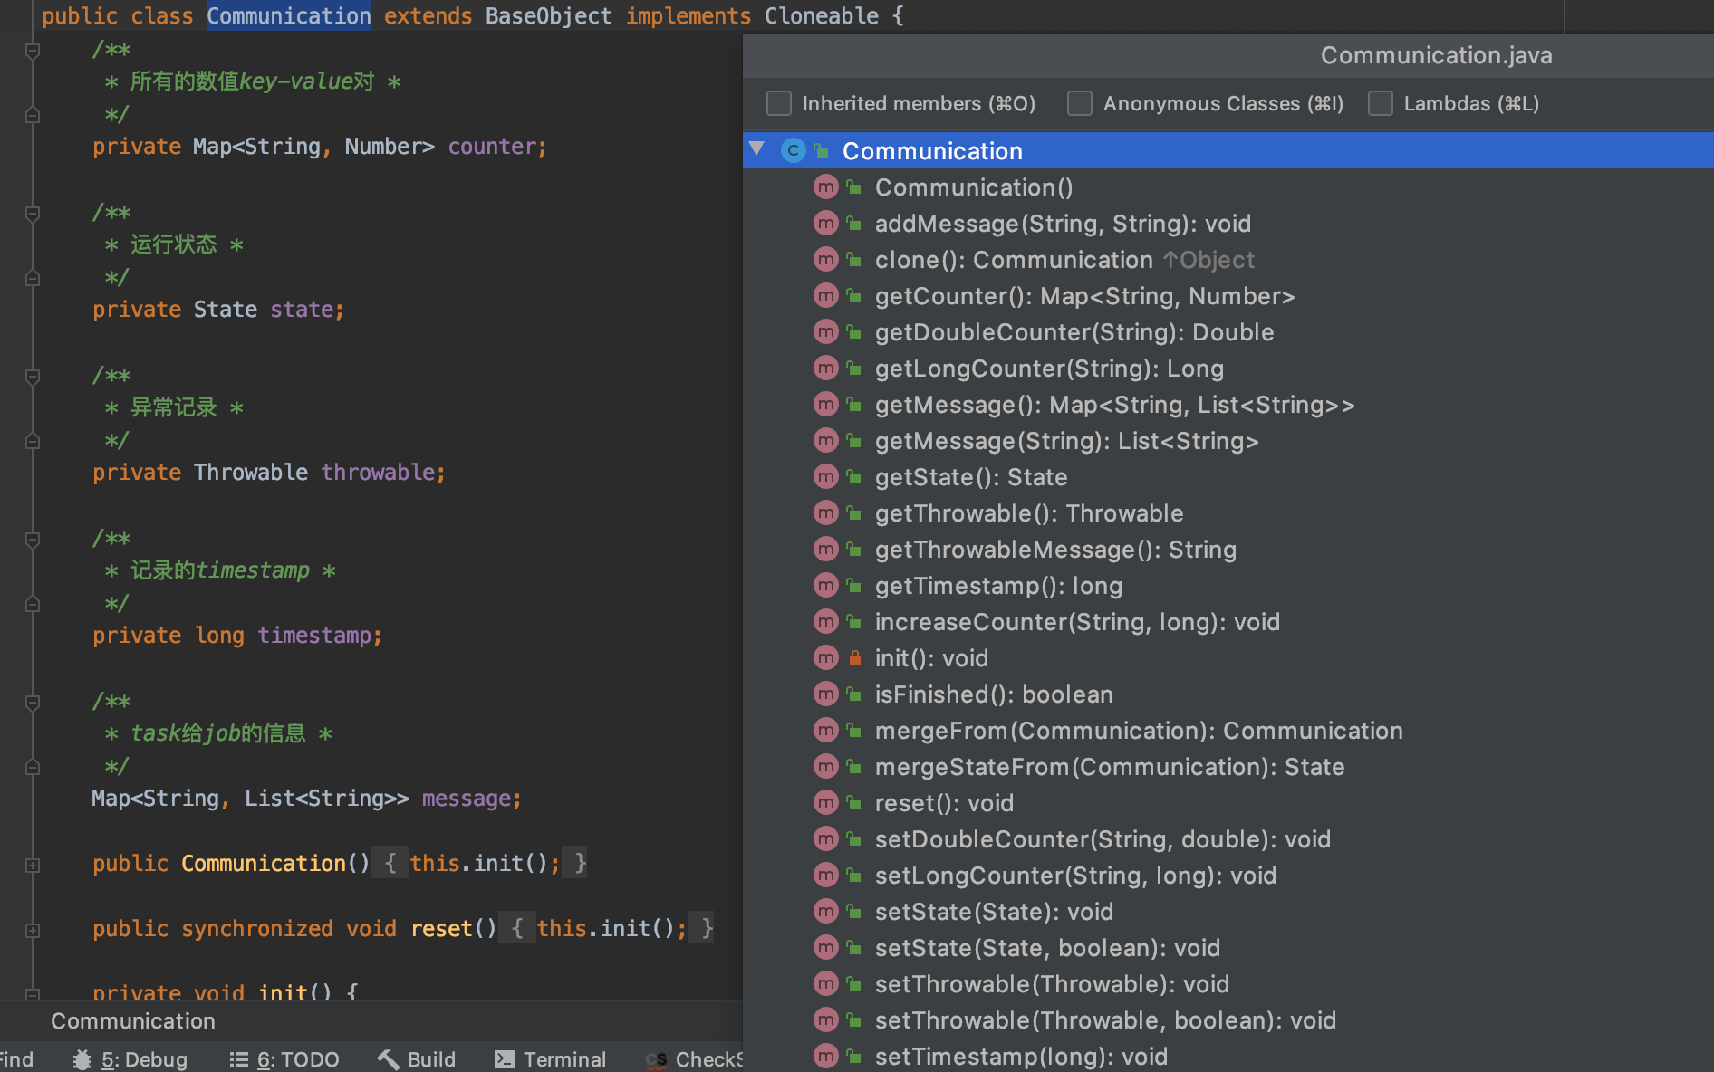Click method icon of setLongCounter(String, long)

click(x=825, y=875)
